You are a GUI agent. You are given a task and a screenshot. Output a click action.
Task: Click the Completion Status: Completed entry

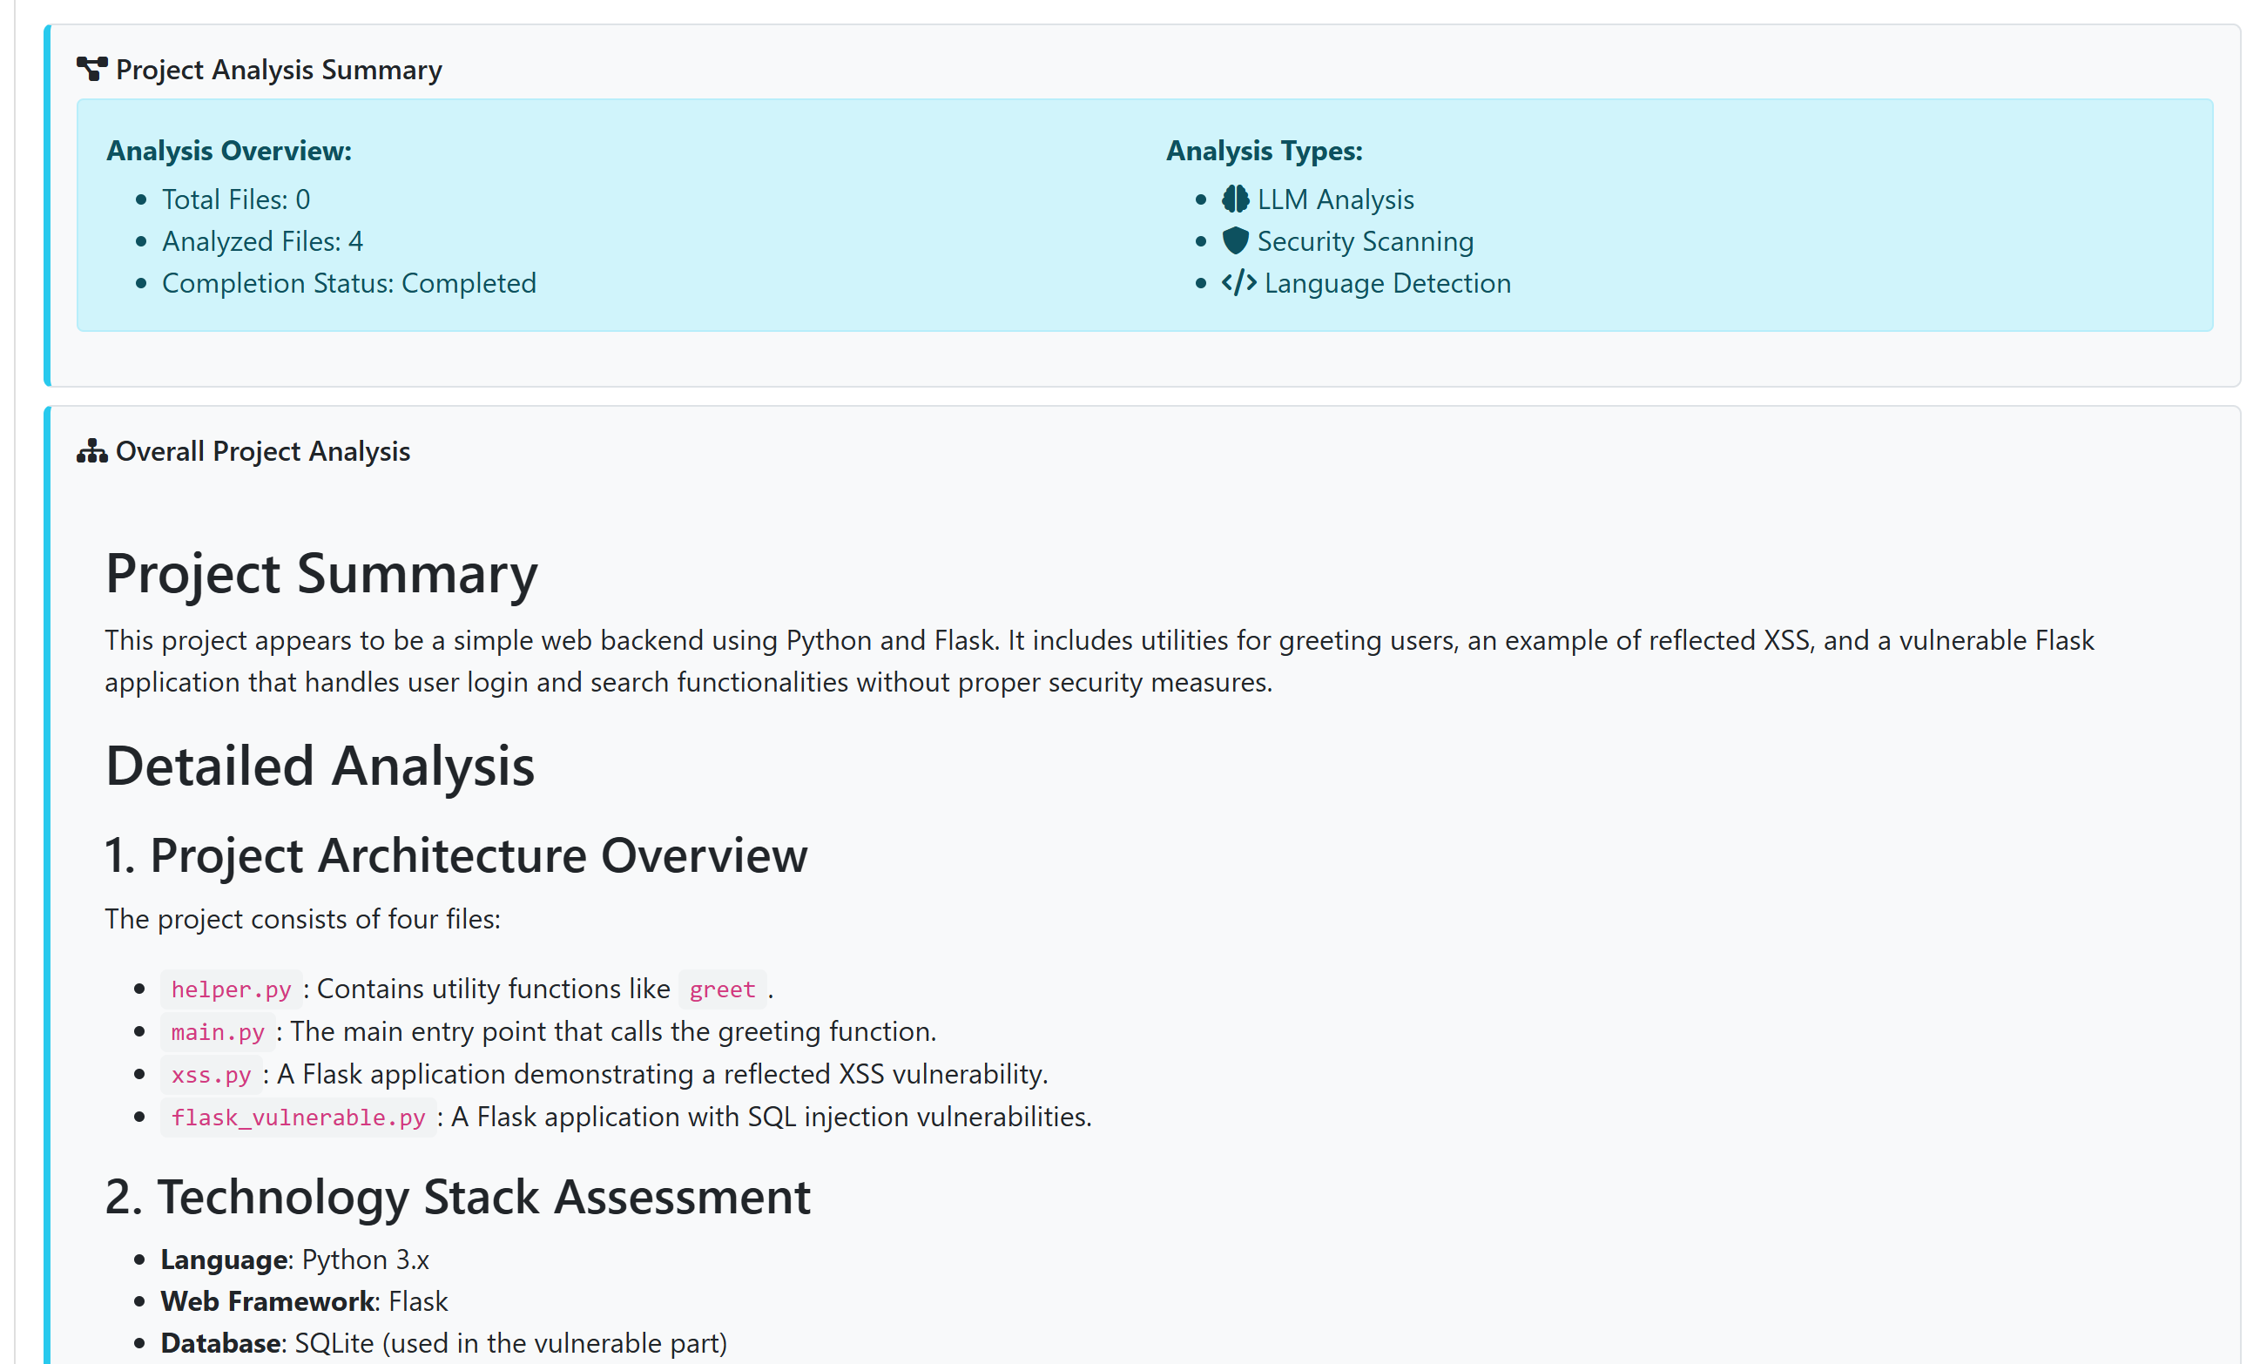tap(348, 283)
